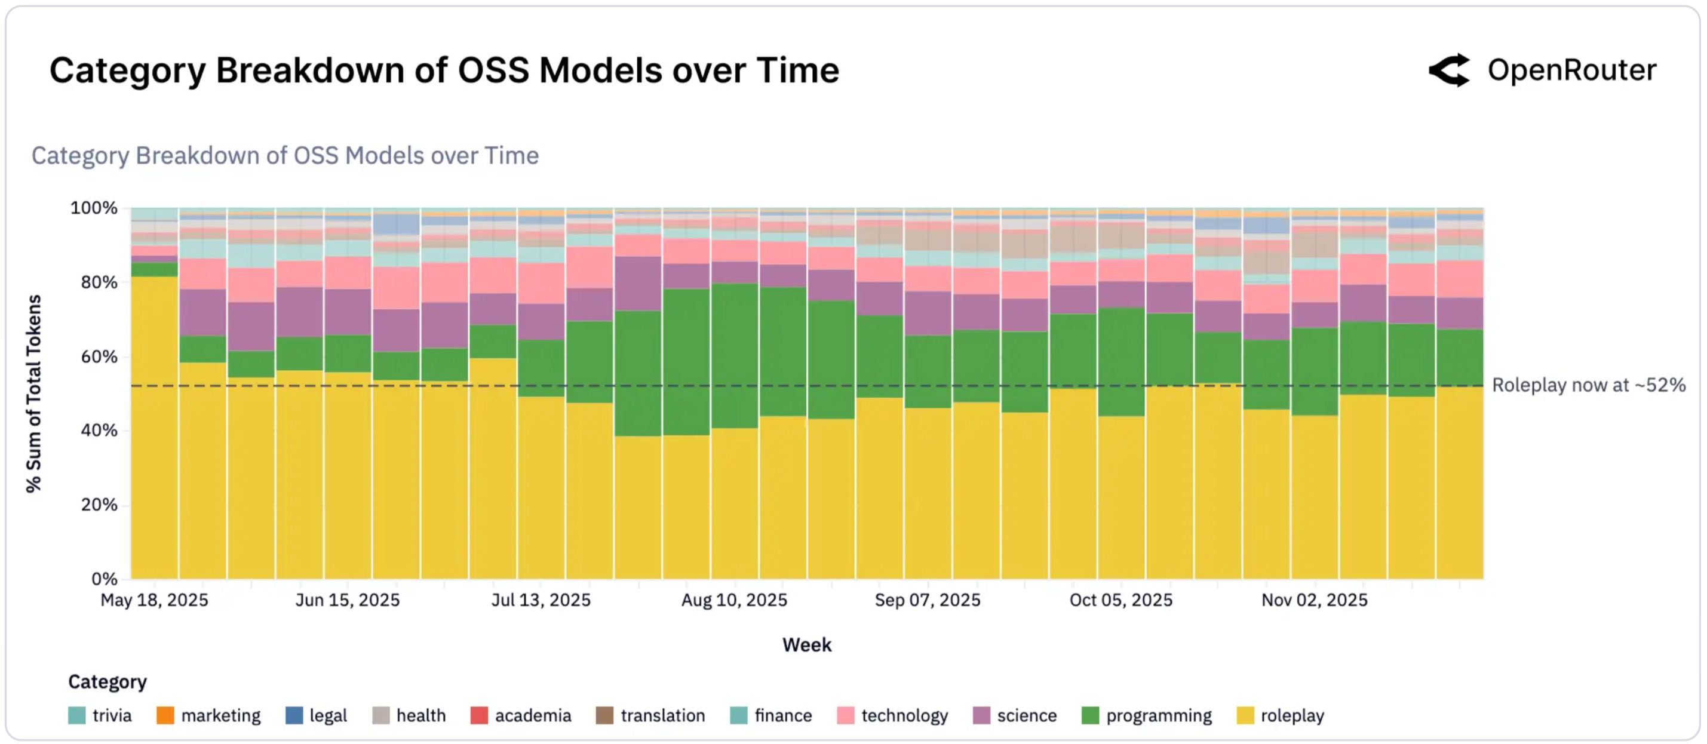Click the science purple legend swatch
1707x744 pixels.
click(x=981, y=715)
